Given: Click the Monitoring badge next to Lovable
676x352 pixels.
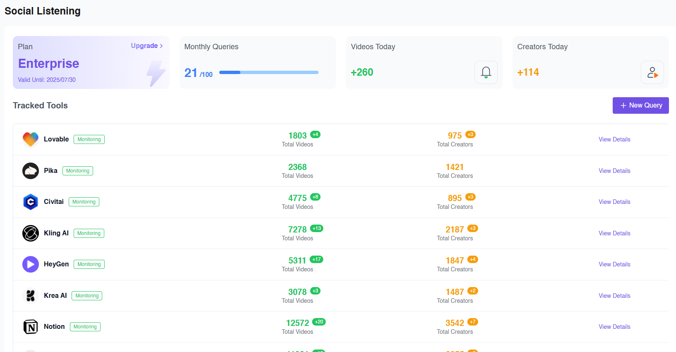Looking at the screenshot, I should pyautogui.click(x=89, y=139).
